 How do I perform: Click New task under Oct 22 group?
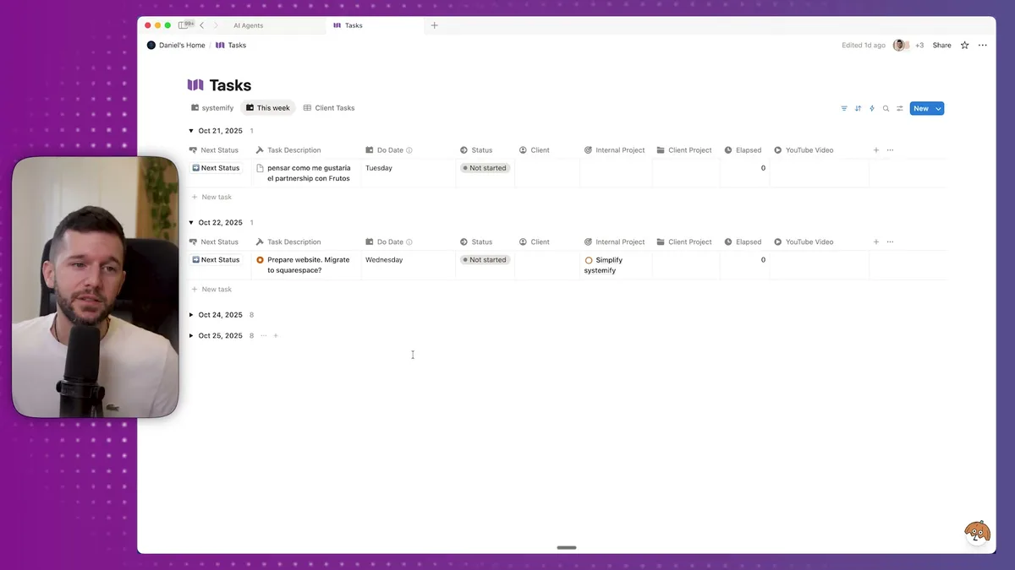pos(212,289)
